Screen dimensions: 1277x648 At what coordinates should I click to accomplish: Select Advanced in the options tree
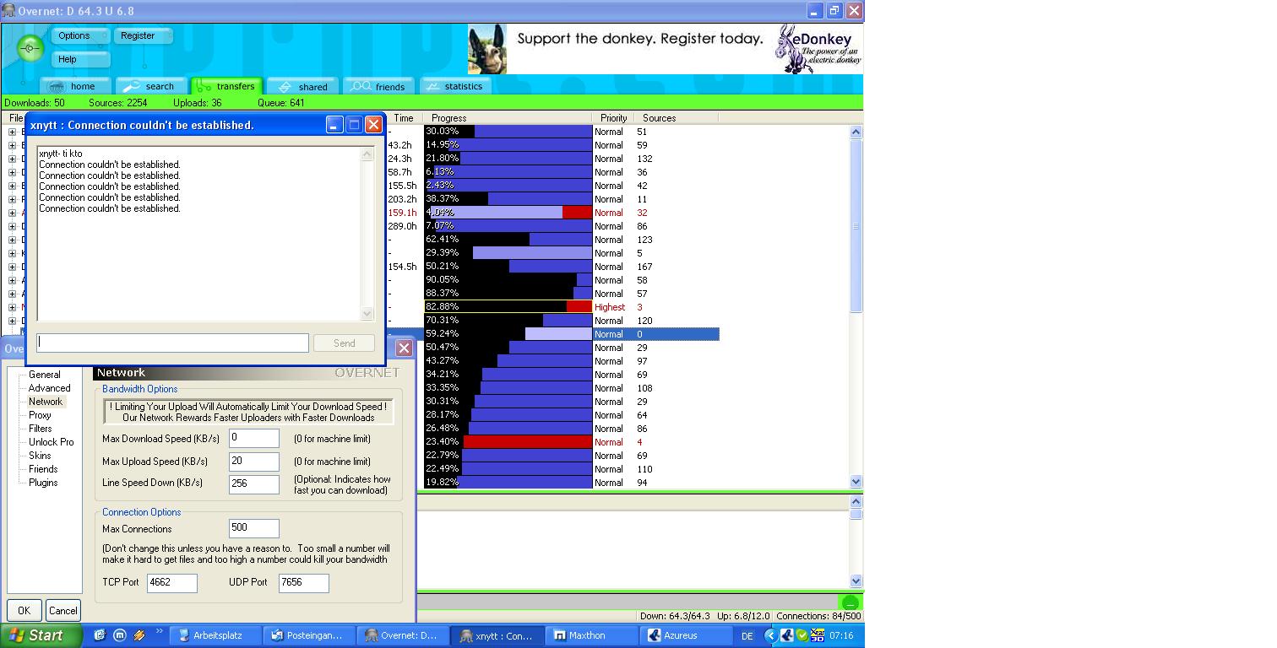point(50,388)
